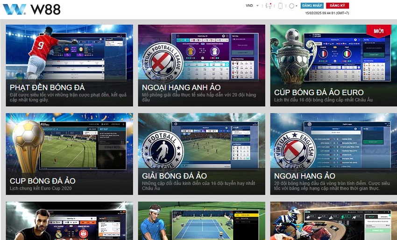
Task: Click 'Mô phỏng giải đấu thực tế' description
Action: tap(199, 97)
